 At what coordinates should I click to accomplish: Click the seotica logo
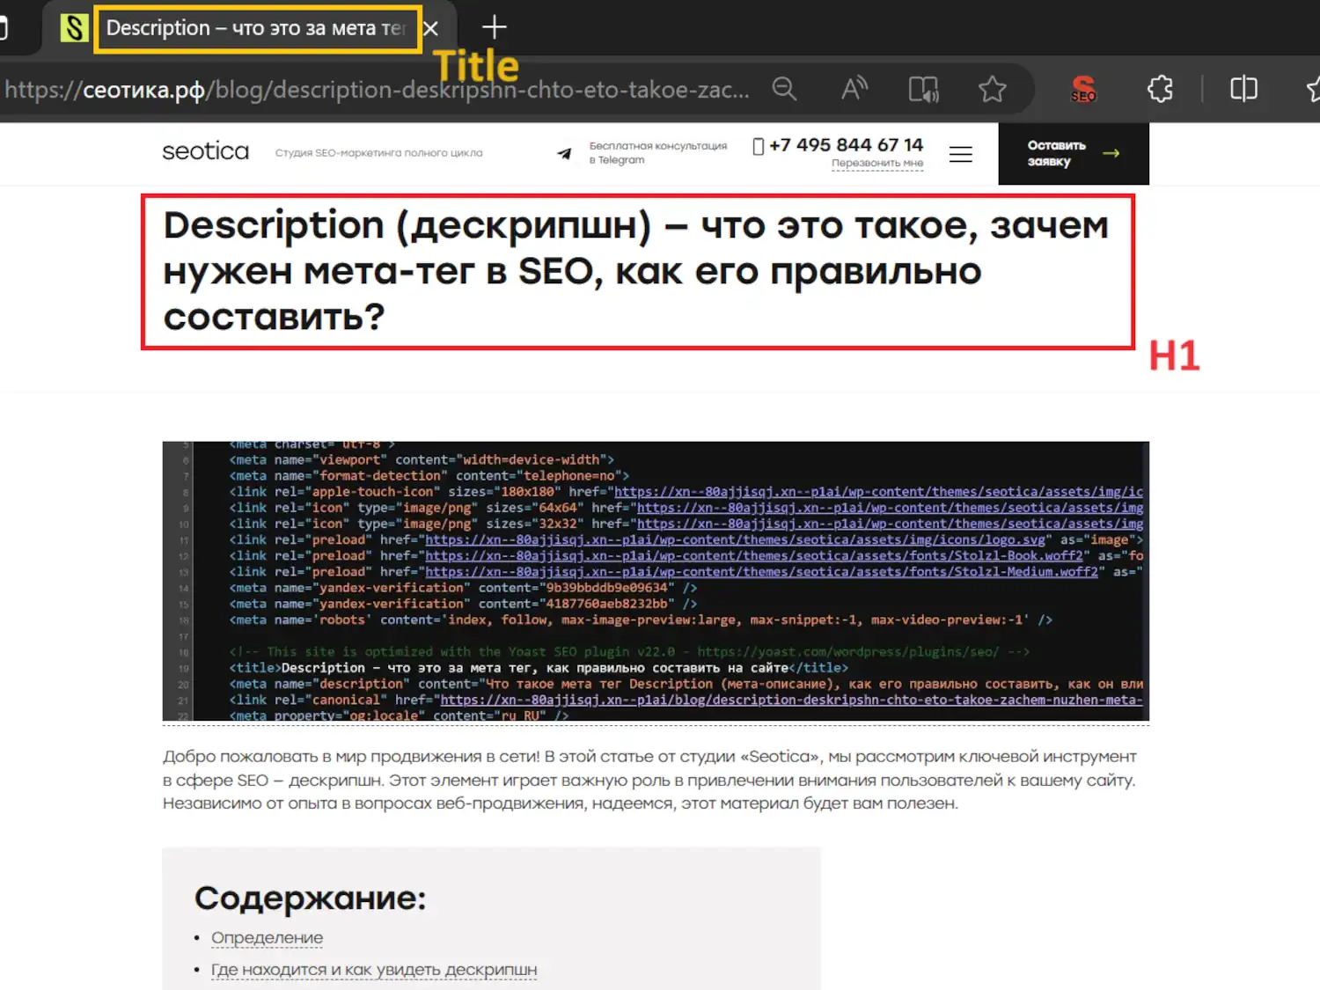(206, 151)
